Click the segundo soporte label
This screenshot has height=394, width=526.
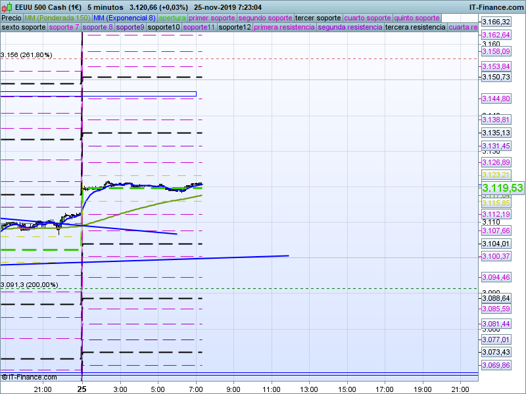point(265,18)
